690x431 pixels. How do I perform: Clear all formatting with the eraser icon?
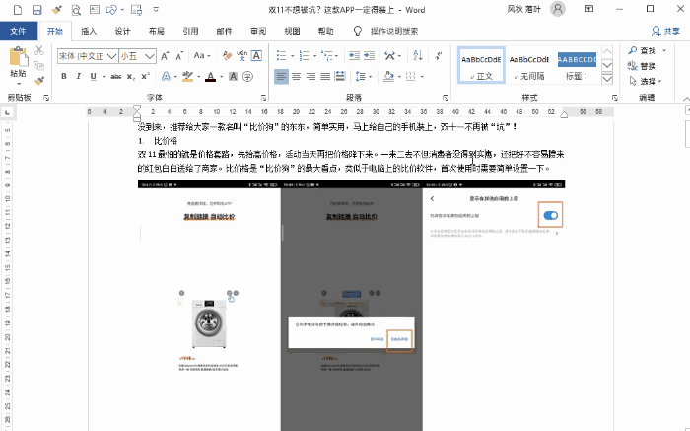point(227,56)
